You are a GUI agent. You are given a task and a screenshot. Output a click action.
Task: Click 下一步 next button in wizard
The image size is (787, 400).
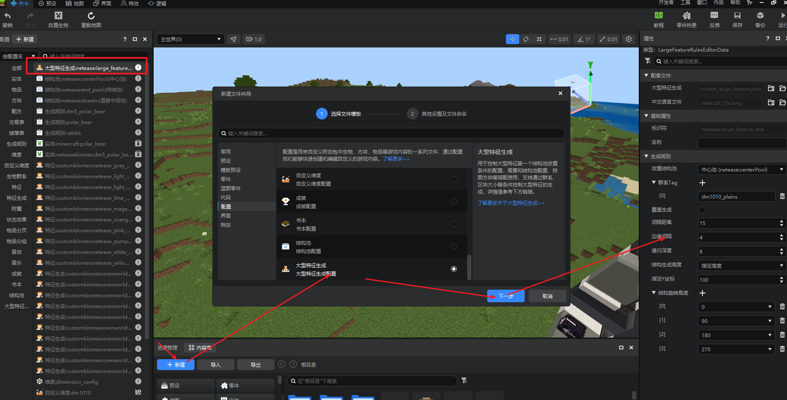click(506, 296)
